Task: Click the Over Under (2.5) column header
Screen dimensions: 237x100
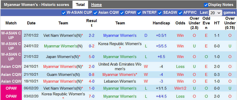Action: click(194, 23)
